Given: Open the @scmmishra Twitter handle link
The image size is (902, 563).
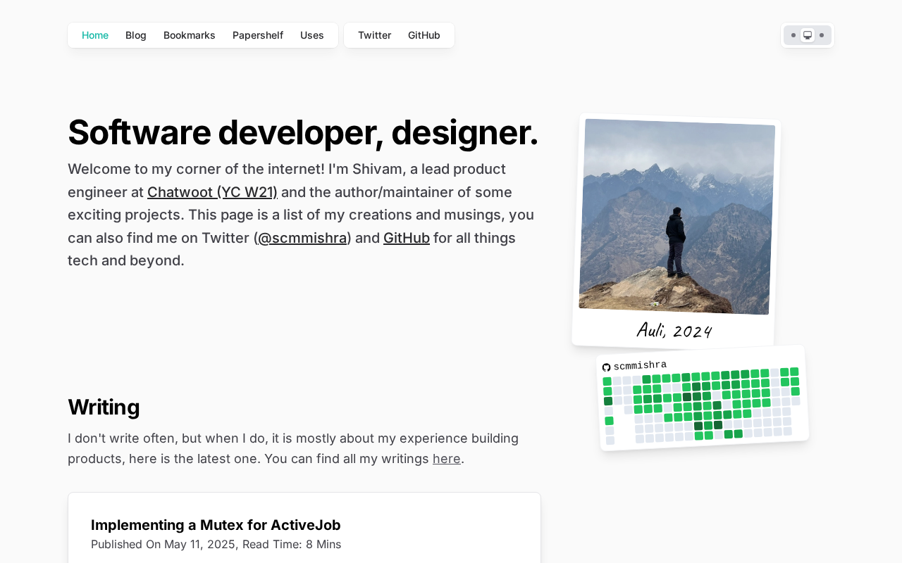Looking at the screenshot, I should (302, 238).
